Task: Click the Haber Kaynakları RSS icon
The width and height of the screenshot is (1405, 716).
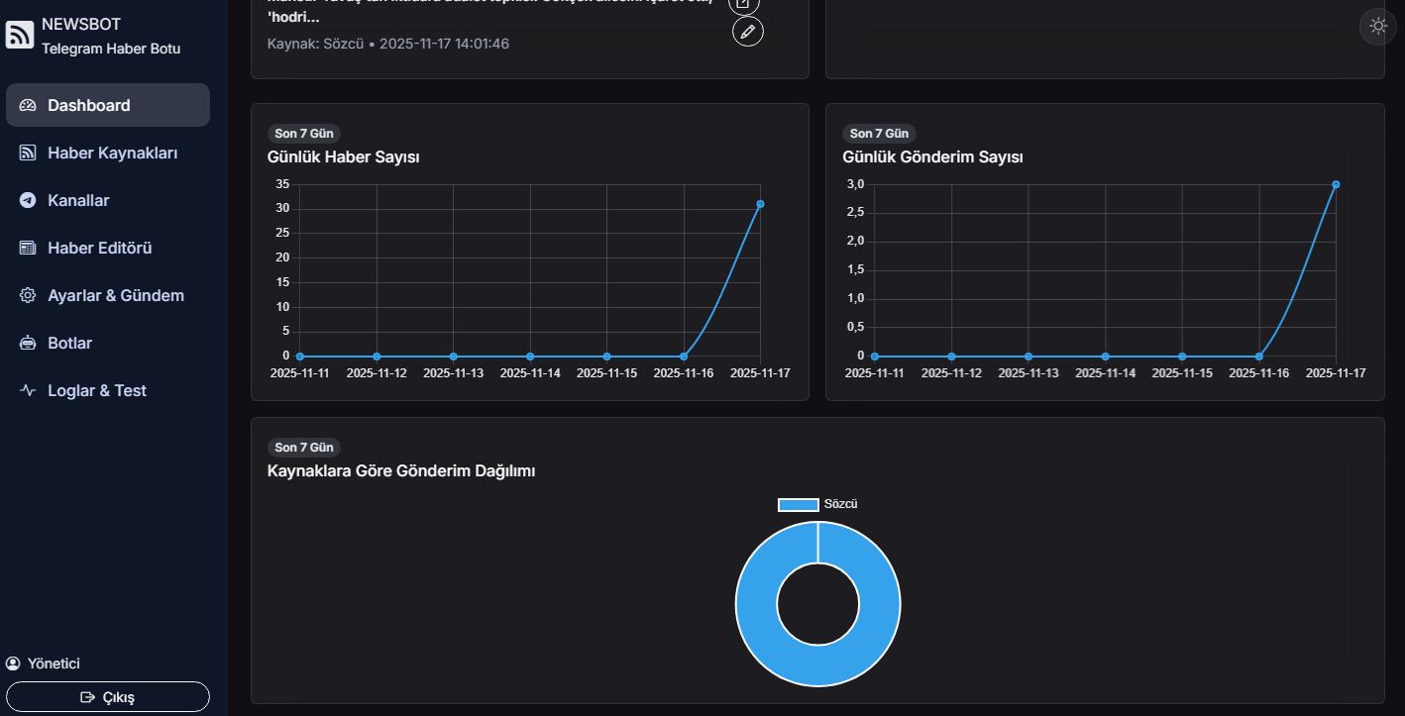Action: pos(28,153)
